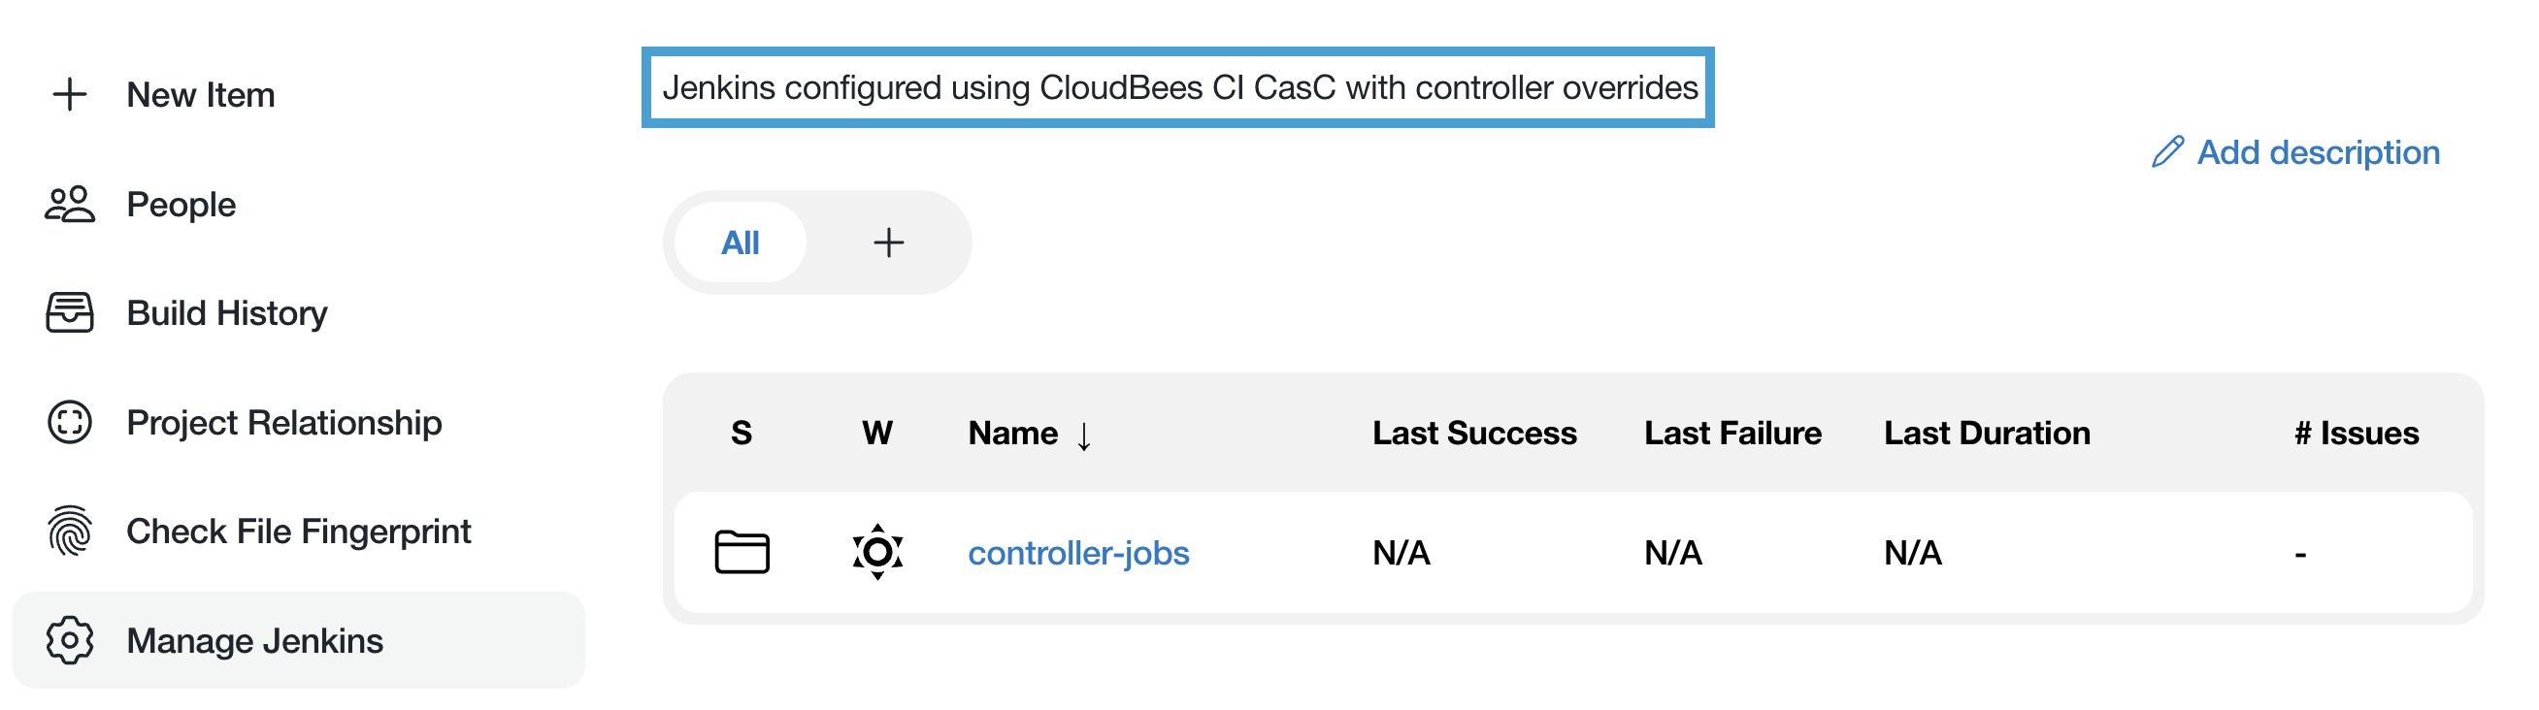Click the Check File Fingerprint icon
The height and width of the screenshot is (710, 2539).
click(69, 532)
